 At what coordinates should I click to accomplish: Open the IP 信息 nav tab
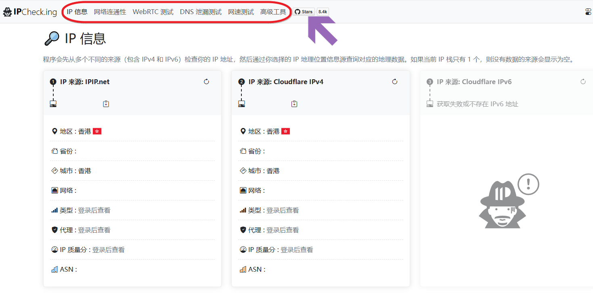[77, 12]
